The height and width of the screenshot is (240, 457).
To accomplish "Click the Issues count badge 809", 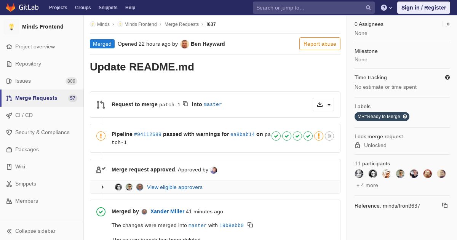I will 71,81.
